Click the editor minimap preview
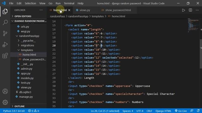Viewport: 202px width, 113px height. 193,25
